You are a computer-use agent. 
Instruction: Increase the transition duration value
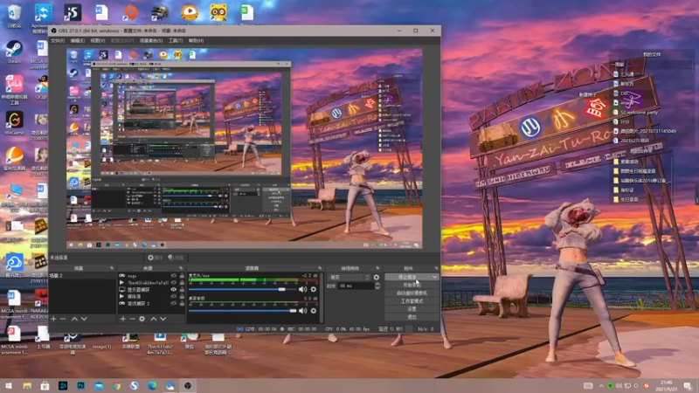pyautogui.click(x=377, y=284)
